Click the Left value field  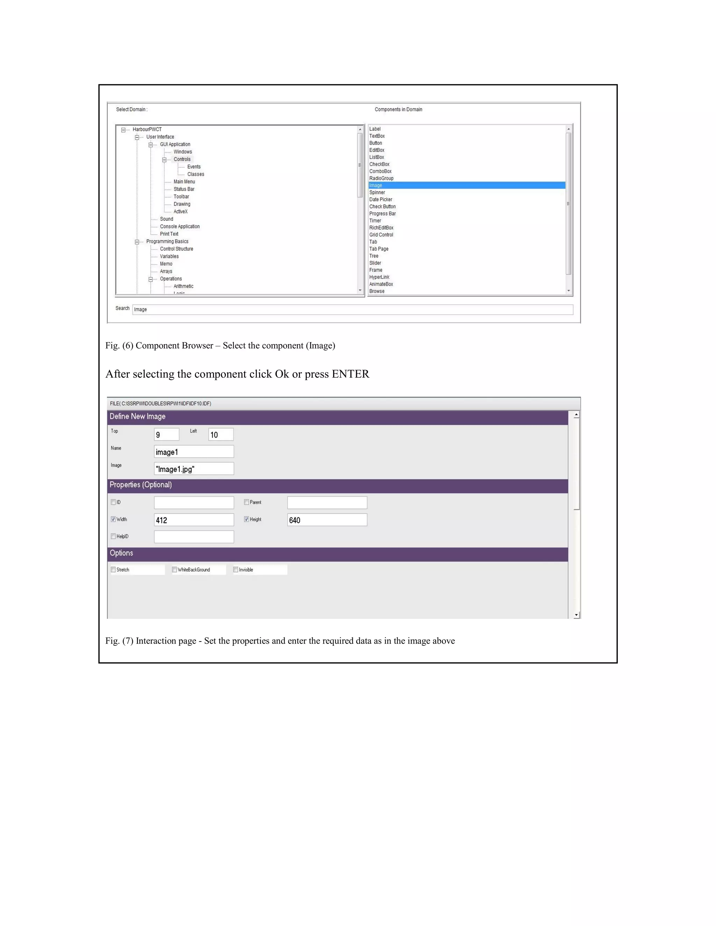click(221, 435)
